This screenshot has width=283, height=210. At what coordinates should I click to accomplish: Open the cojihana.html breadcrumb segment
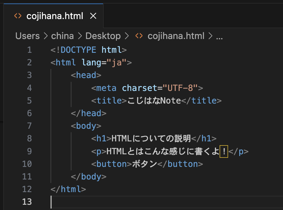pos(176,36)
